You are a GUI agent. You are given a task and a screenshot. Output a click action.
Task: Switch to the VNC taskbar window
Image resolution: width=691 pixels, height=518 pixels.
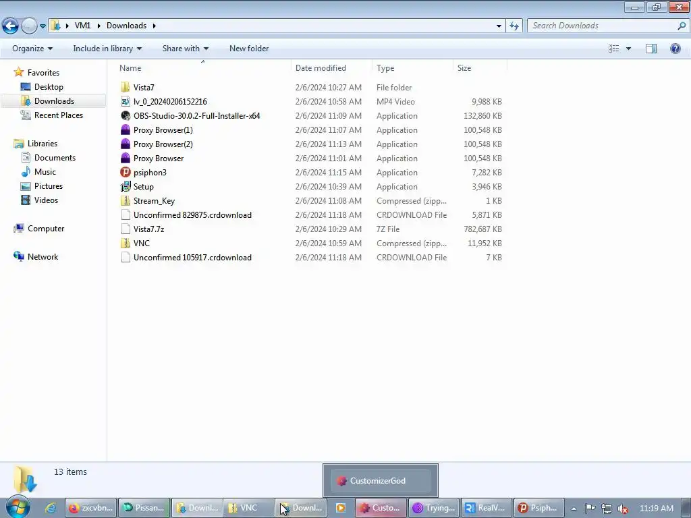(x=248, y=508)
